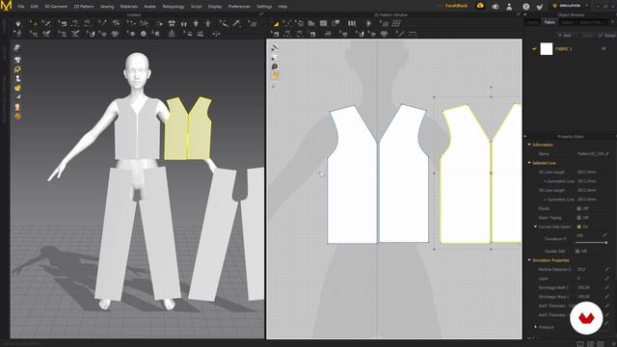Click the top display icon on 3D window sidebar
This screenshot has height=347, width=617.
click(17, 48)
